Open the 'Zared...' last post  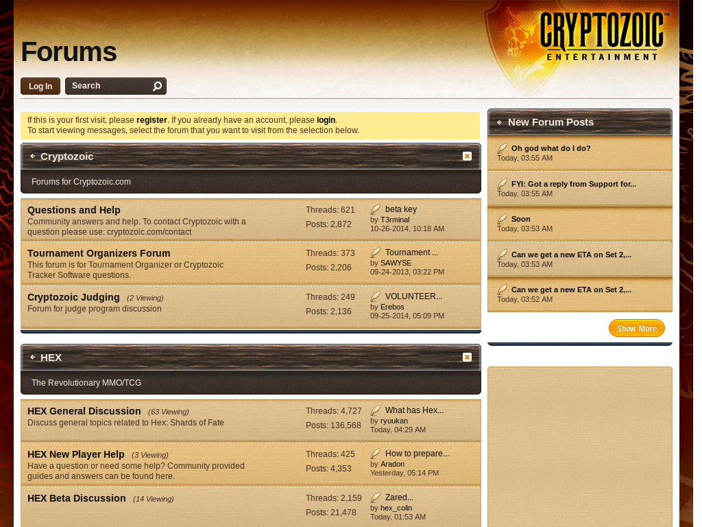point(400,497)
